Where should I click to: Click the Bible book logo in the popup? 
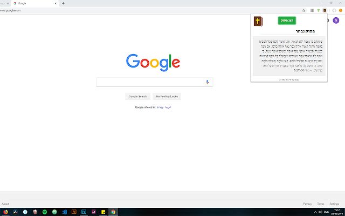pyautogui.click(x=258, y=22)
